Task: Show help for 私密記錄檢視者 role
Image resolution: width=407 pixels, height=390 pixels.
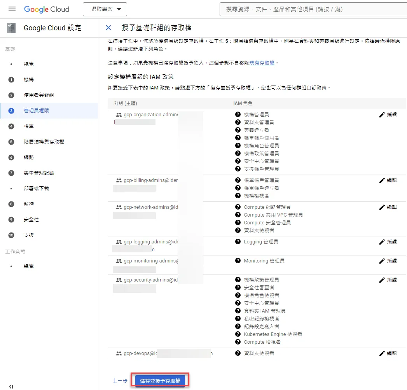Action: pos(238,318)
